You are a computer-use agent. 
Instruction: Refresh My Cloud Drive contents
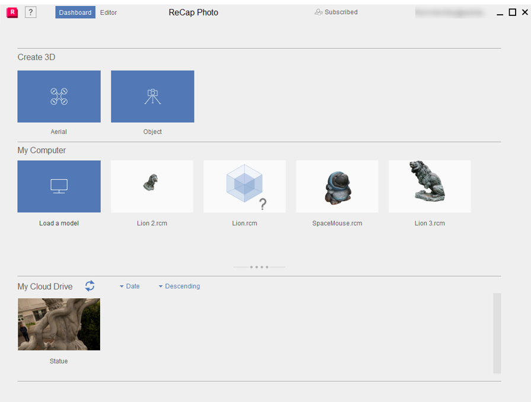coord(89,286)
